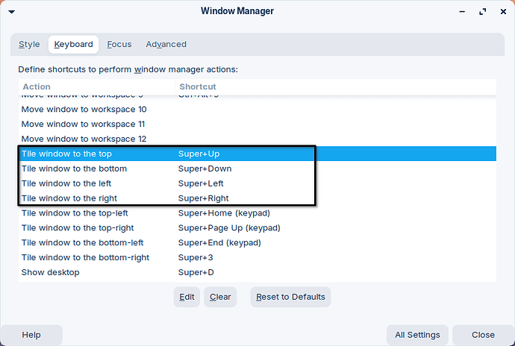
Task: Select the 'Tile window to the left' action
Action: tap(69, 183)
